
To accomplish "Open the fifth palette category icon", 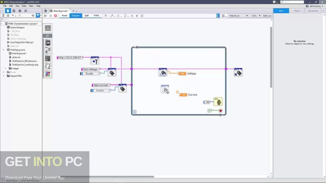I will click(x=48, y=74).
